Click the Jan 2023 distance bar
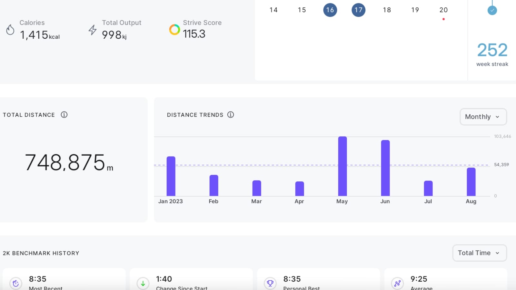 tap(171, 176)
